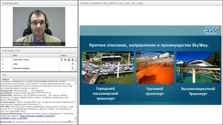Click Станислав В.'s name in the chat
The height and width of the screenshot is (125, 223).
(x=8, y=102)
